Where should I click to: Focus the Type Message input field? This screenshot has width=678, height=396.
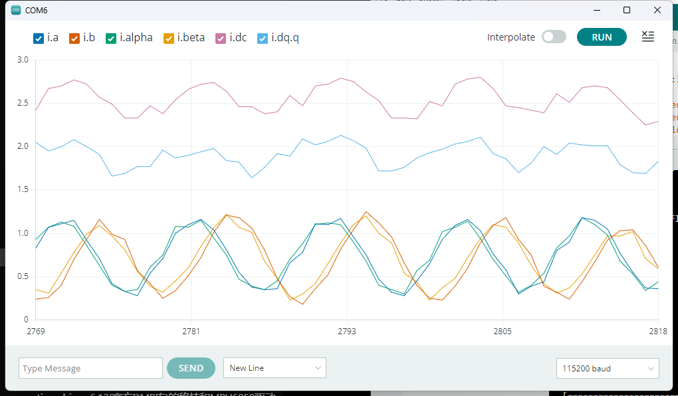tap(90, 368)
